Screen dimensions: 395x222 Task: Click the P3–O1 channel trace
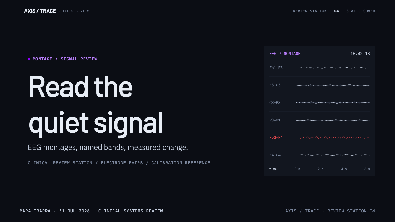tap(333, 120)
